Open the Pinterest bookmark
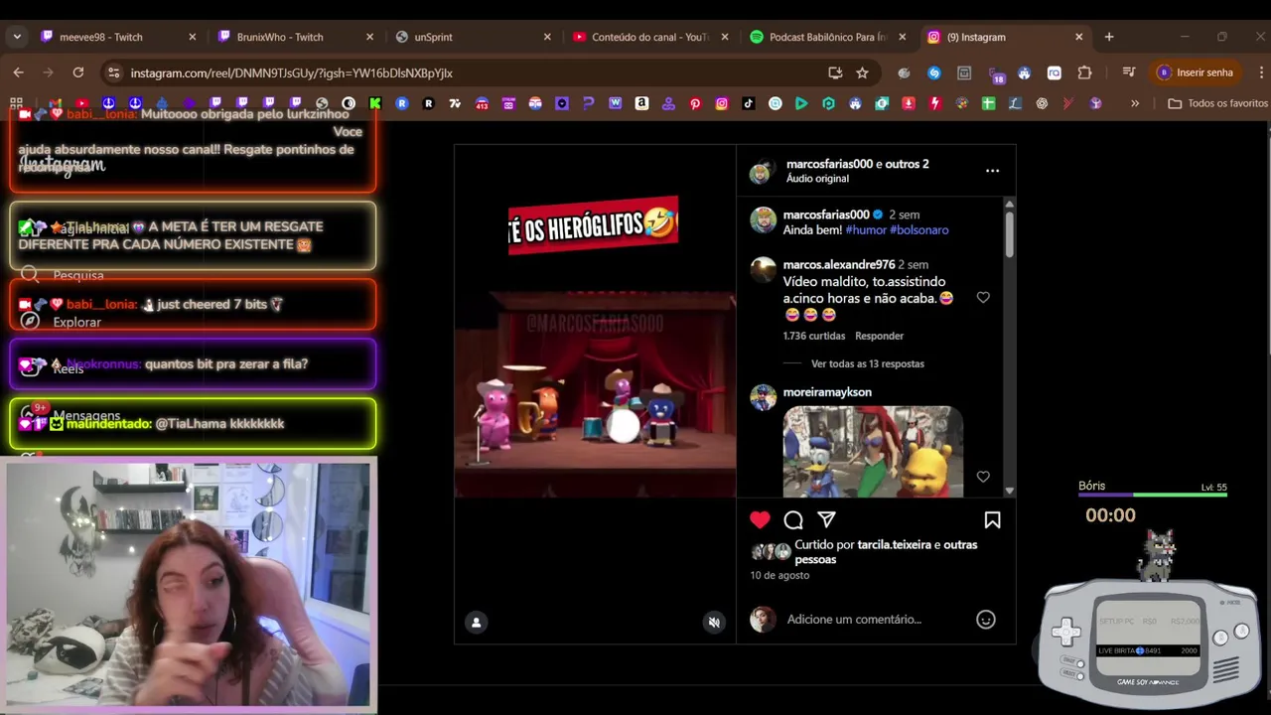The image size is (1271, 715). pos(695,103)
